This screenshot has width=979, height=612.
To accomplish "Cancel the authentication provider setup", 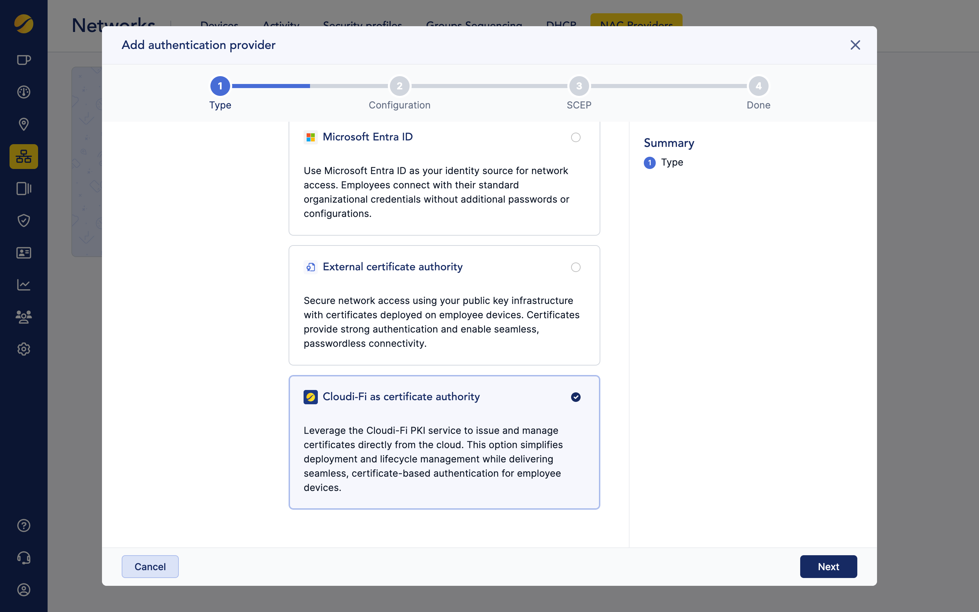I will 150,566.
